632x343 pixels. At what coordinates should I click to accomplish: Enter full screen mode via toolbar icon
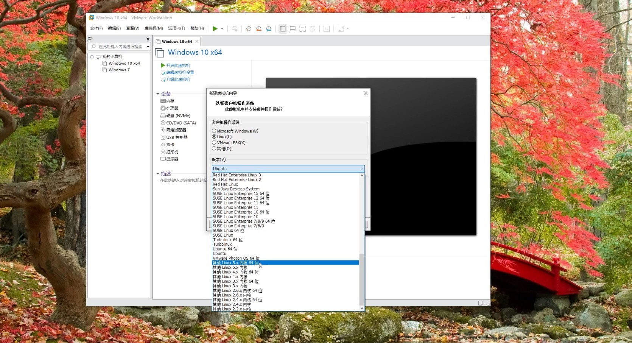[302, 29]
